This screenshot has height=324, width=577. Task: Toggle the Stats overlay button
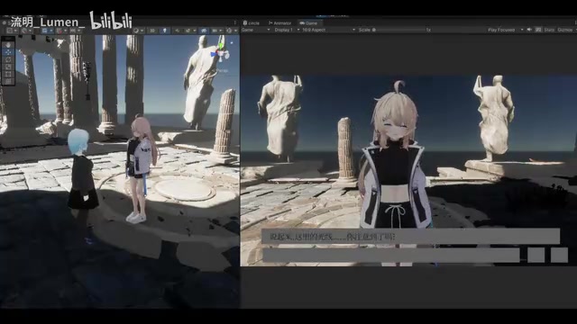tap(549, 30)
